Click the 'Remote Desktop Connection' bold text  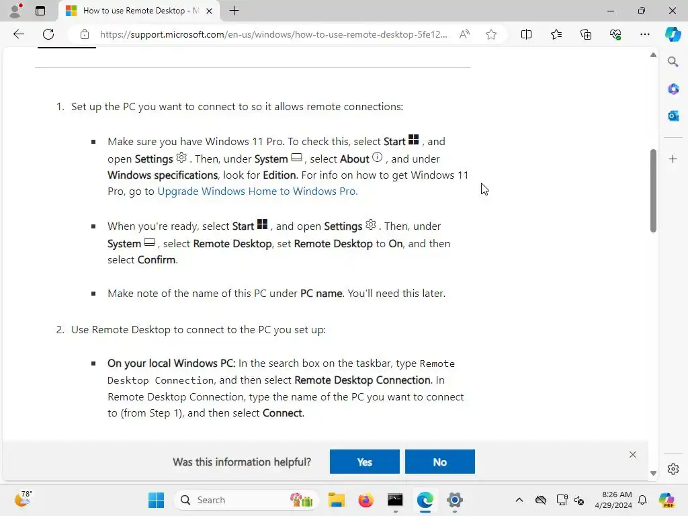click(362, 380)
